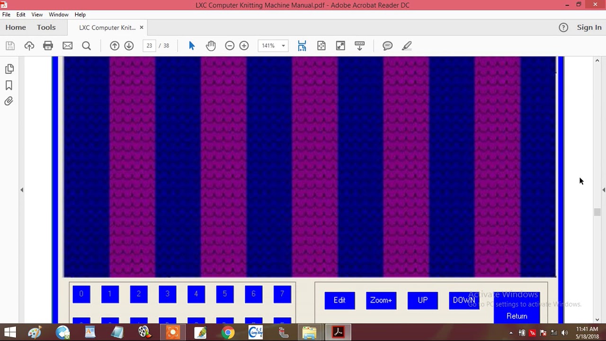Select color button number 6
Viewport: 606px width, 341px height.
click(253, 294)
